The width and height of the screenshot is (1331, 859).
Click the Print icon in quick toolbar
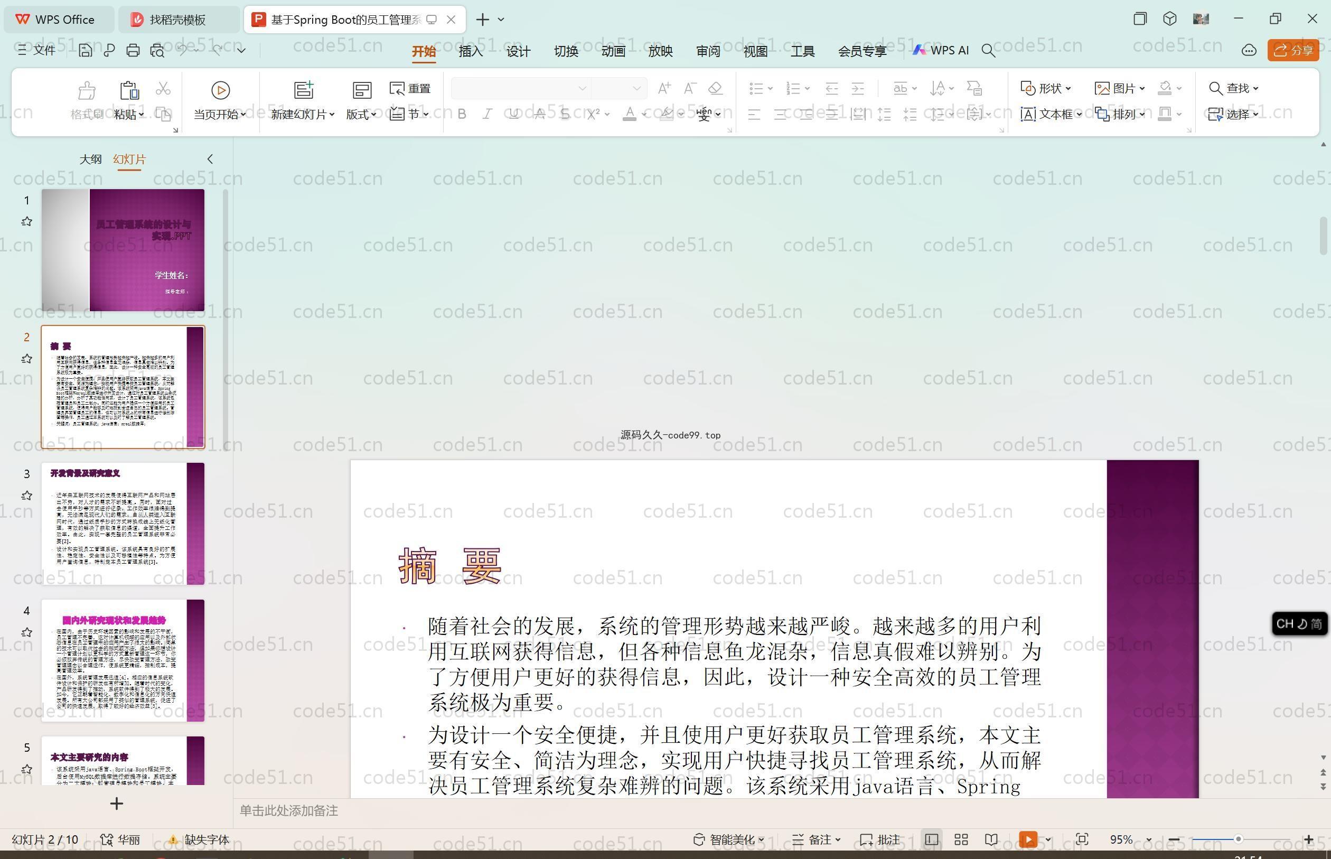133,50
